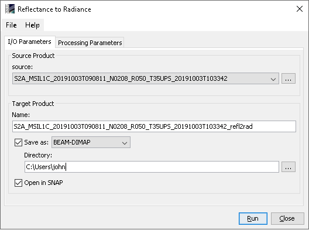This screenshot has height=230, width=309.
Task: Focus the target product Name field
Action: click(154, 126)
